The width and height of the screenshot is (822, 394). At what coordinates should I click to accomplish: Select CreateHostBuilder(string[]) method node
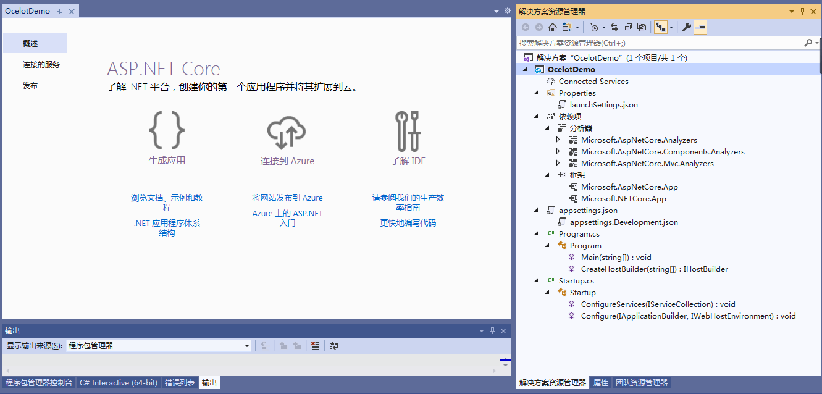[x=655, y=269]
